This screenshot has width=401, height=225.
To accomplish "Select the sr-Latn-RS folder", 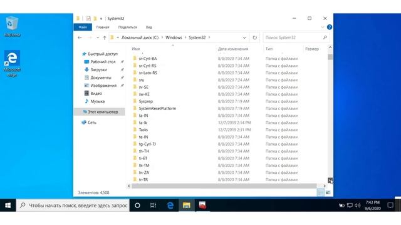I will [148, 72].
